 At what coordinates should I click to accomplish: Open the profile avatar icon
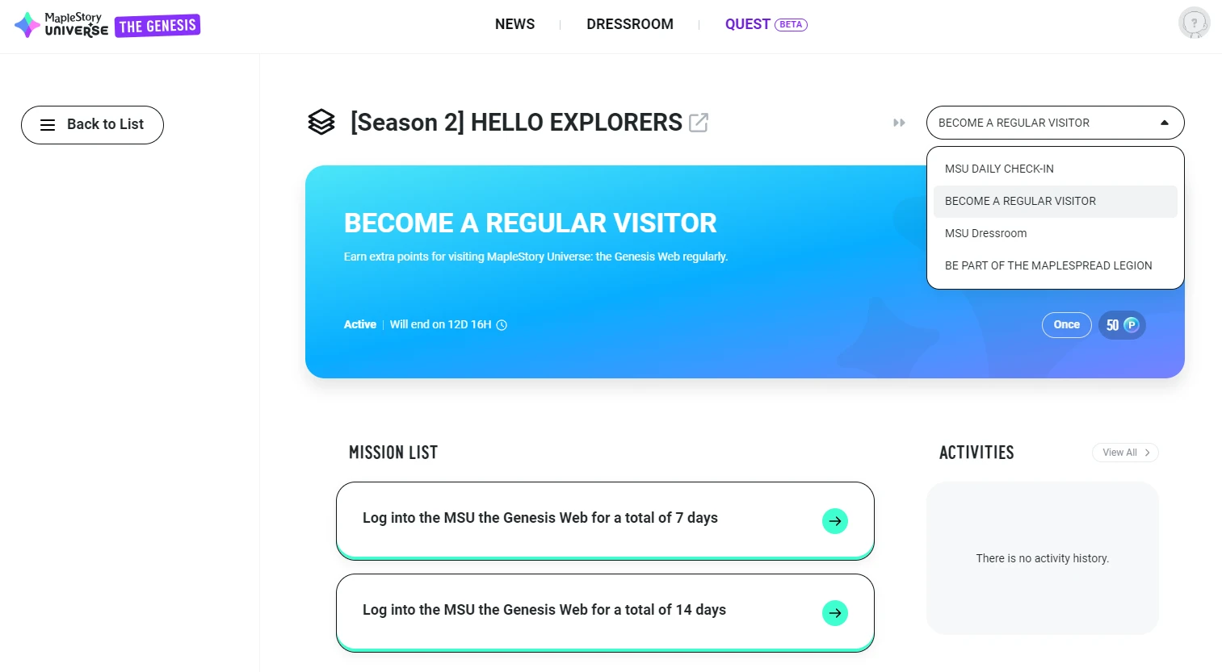(x=1194, y=23)
